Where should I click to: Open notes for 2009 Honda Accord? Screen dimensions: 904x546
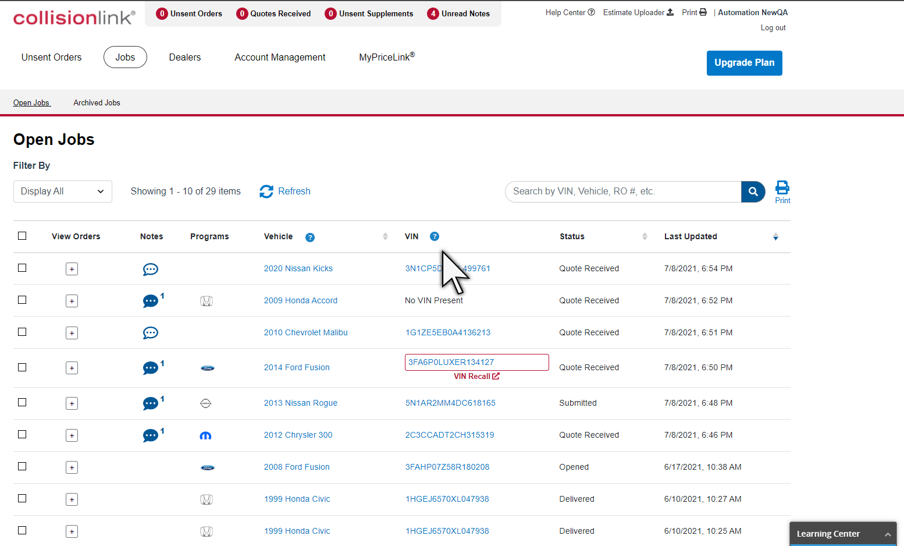pos(151,301)
